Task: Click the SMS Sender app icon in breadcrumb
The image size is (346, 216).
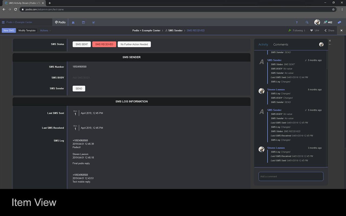Action: pyautogui.click(x=166, y=31)
